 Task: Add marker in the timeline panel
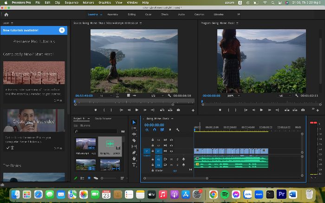click(170, 130)
